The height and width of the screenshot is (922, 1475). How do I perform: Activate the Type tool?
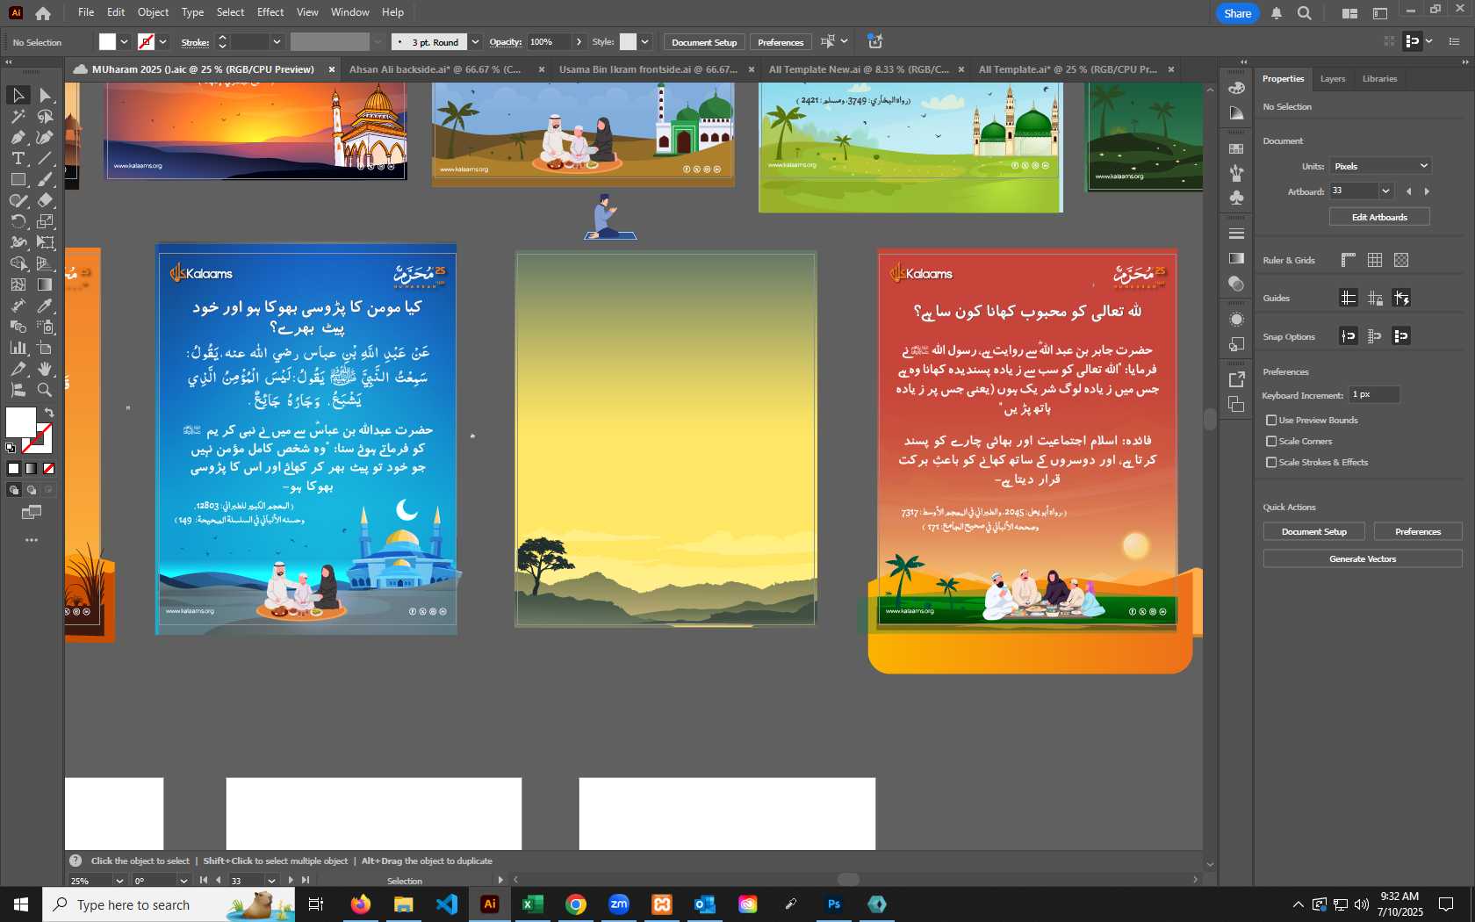point(18,158)
